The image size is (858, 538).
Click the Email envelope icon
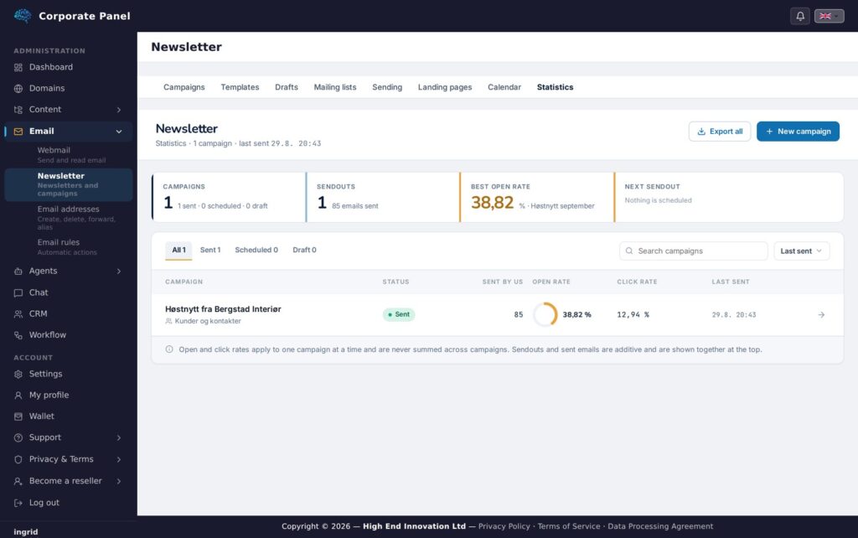[18, 132]
